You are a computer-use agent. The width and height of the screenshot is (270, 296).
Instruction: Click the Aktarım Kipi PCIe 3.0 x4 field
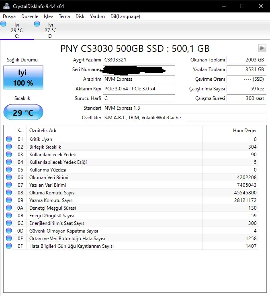139,89
